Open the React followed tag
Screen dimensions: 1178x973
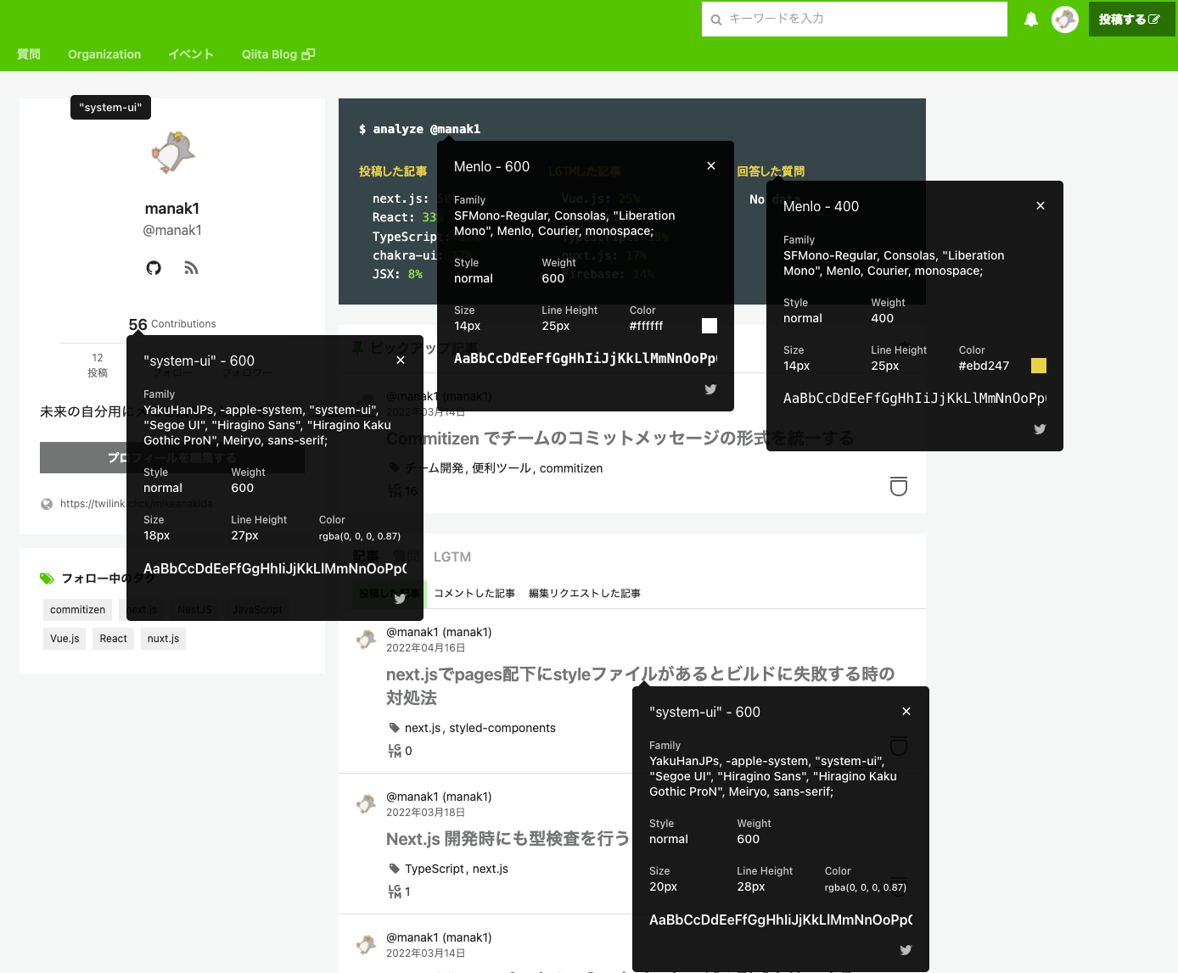pyautogui.click(x=113, y=639)
